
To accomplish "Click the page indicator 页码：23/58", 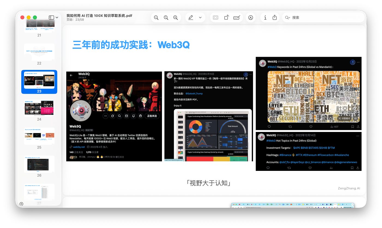I will pyautogui.click(x=75, y=20).
